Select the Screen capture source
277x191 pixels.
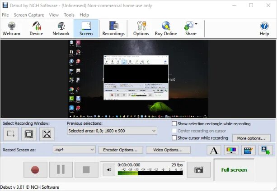(86, 28)
